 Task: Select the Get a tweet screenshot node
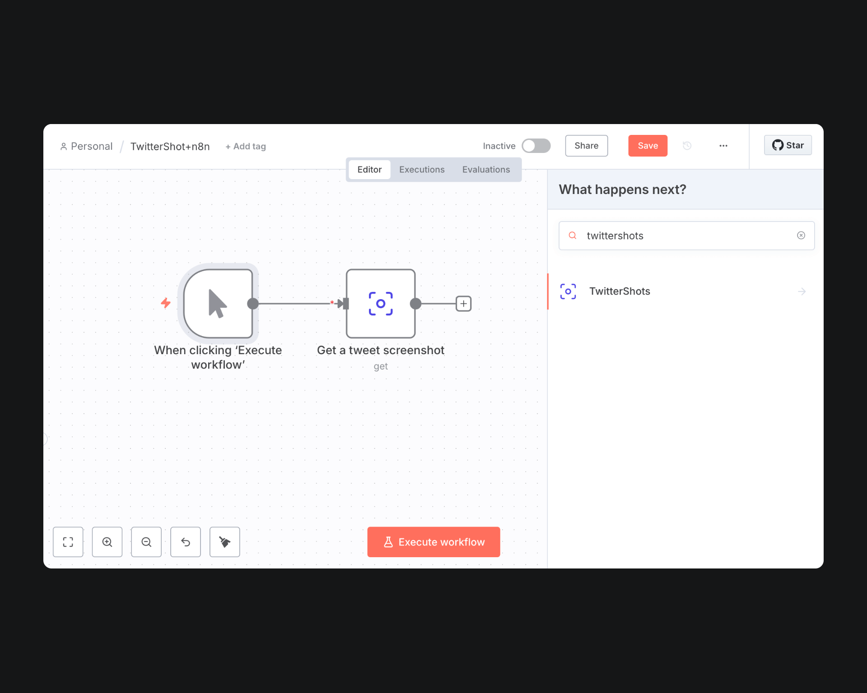click(x=381, y=304)
